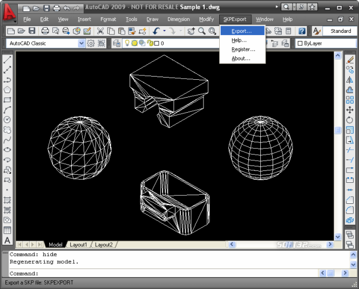Image resolution: width=359 pixels, height=289 pixels.
Task: Switch to the Layout1 tab
Action: point(78,245)
